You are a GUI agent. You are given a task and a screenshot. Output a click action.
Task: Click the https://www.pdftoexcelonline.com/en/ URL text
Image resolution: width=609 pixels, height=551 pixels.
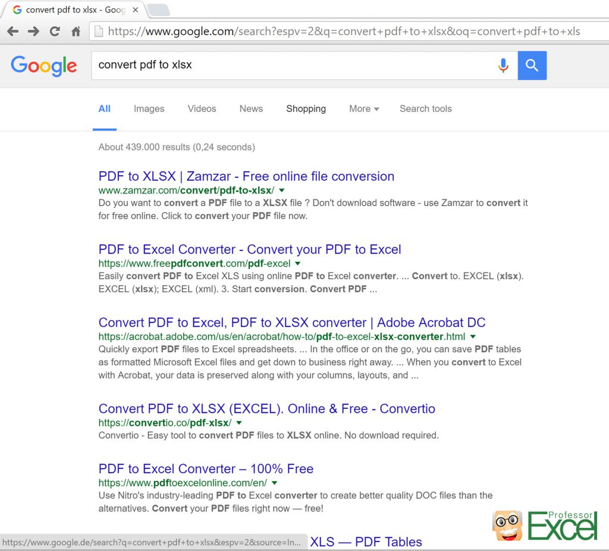[x=183, y=483]
